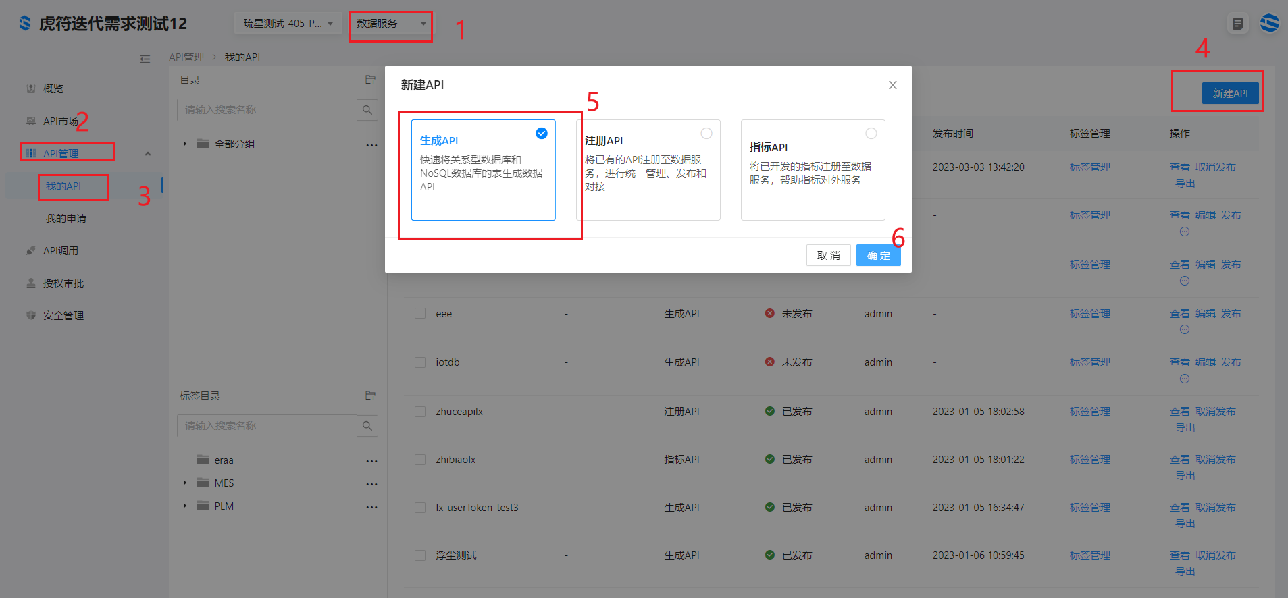Click the sidebar collapse icon
The width and height of the screenshot is (1288, 598).
[x=145, y=59]
